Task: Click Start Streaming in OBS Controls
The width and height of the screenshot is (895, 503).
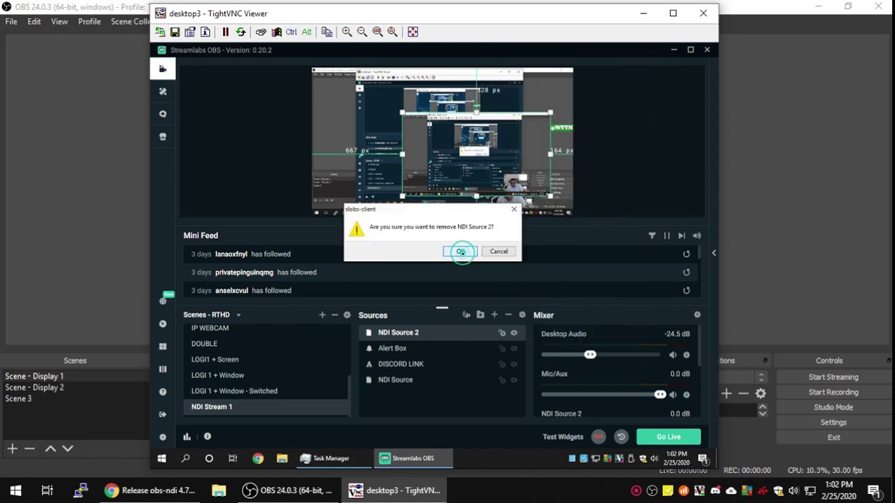Action: (833, 377)
